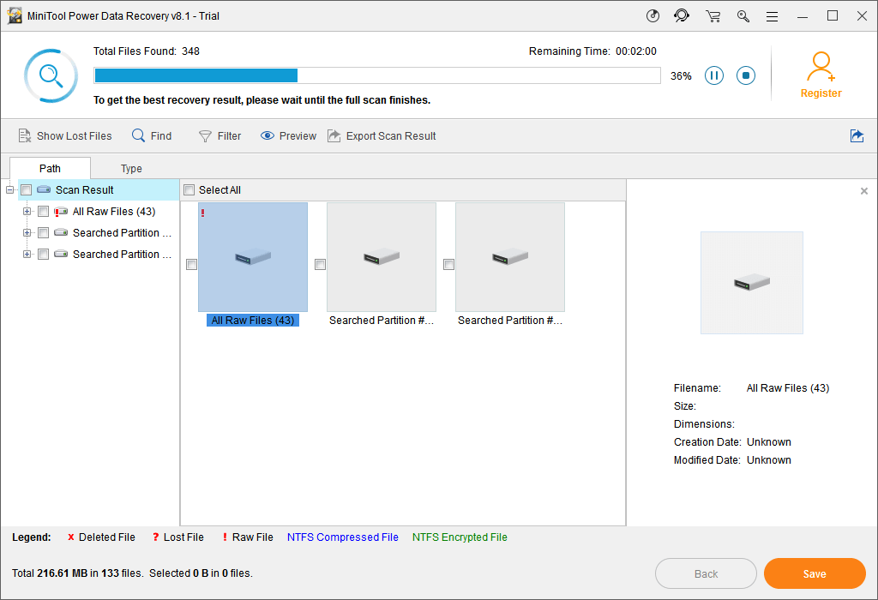This screenshot has height=600, width=878.
Task: Toggle the Select All checkbox
Action: (x=189, y=190)
